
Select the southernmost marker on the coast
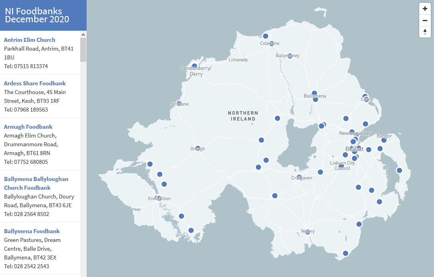[x=345, y=253]
